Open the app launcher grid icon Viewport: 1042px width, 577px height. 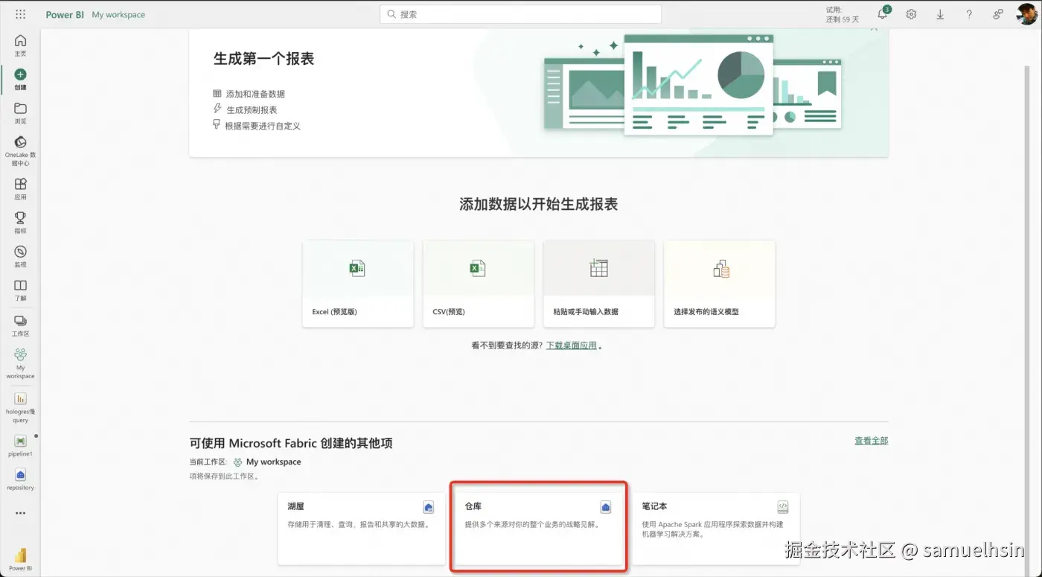(20, 14)
